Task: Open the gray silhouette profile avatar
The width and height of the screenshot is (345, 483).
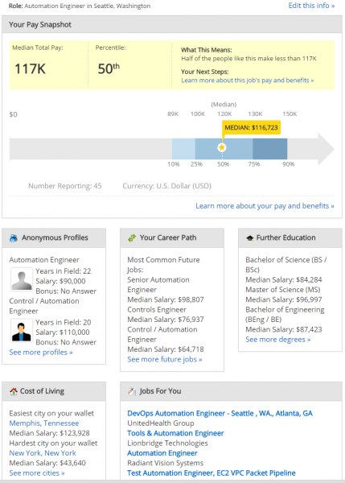Action: tap(21, 279)
